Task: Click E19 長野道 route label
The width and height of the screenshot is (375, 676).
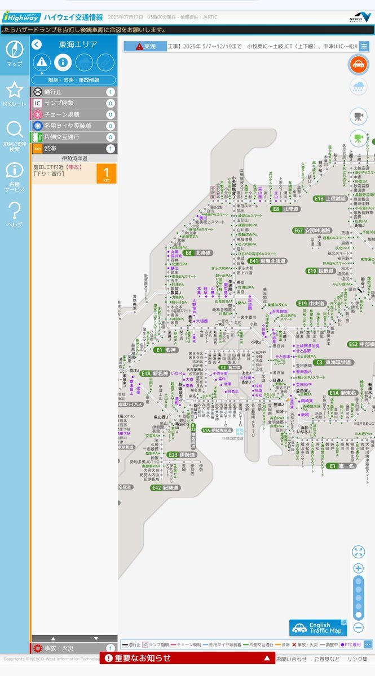Action: click(320, 271)
